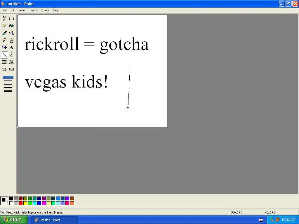This screenshot has height=224, width=299.
Task: Select the Free-Form Select tool
Action: 4,18
